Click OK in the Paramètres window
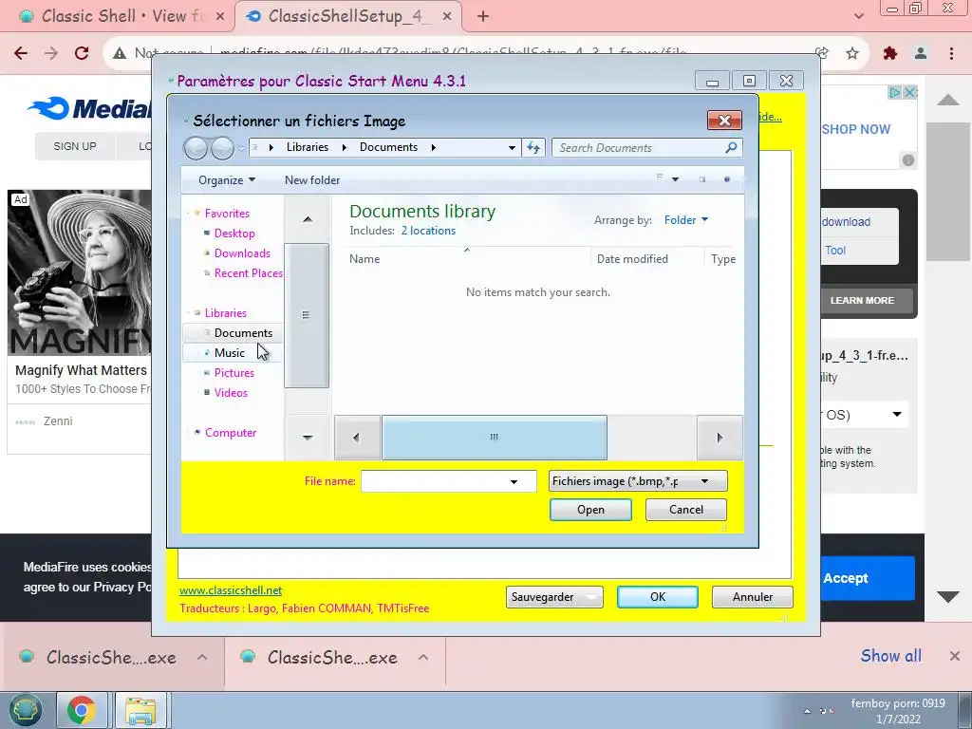The image size is (972, 729). pos(658,597)
